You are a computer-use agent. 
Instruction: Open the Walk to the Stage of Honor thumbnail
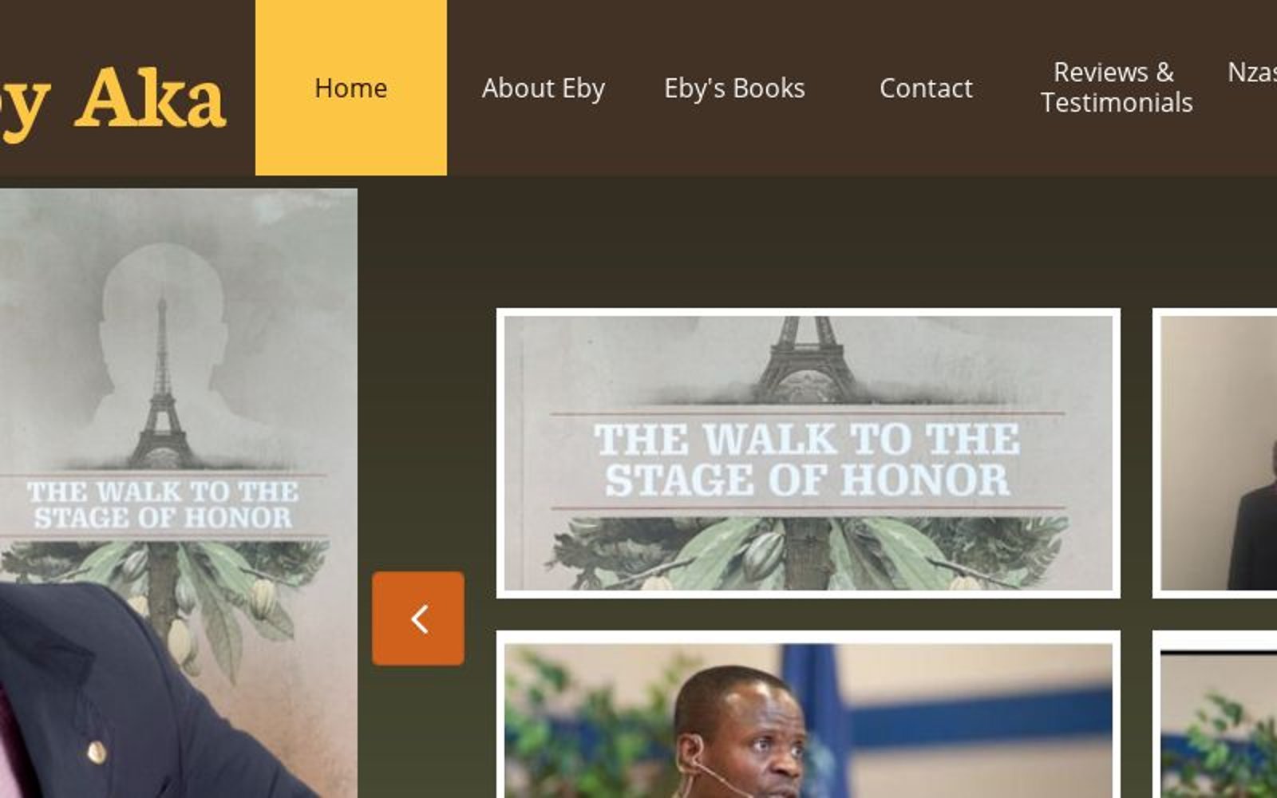[808, 452]
